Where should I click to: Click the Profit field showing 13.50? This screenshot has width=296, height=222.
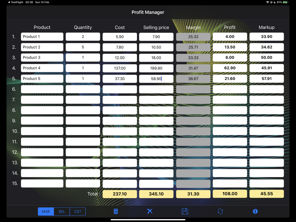click(230, 47)
